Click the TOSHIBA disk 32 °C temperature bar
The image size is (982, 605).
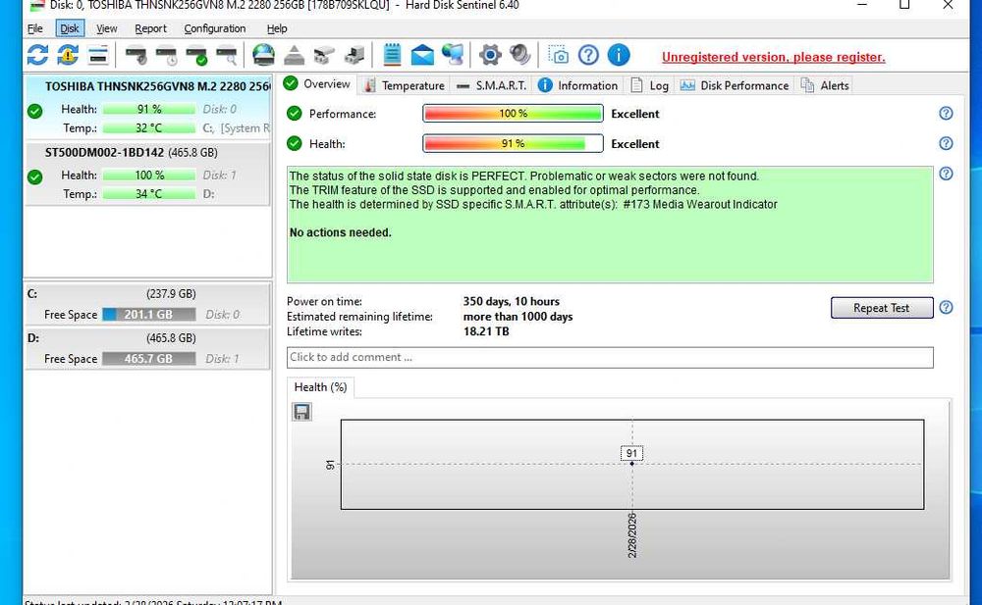pyautogui.click(x=149, y=127)
